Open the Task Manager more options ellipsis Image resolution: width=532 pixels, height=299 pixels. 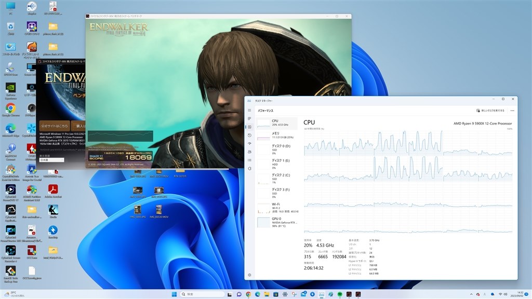[x=512, y=111]
